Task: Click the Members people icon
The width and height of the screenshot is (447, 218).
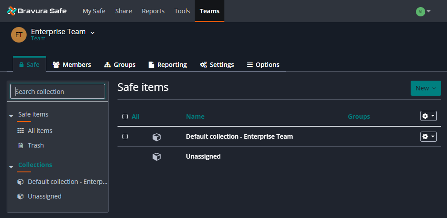Action: tap(56, 65)
